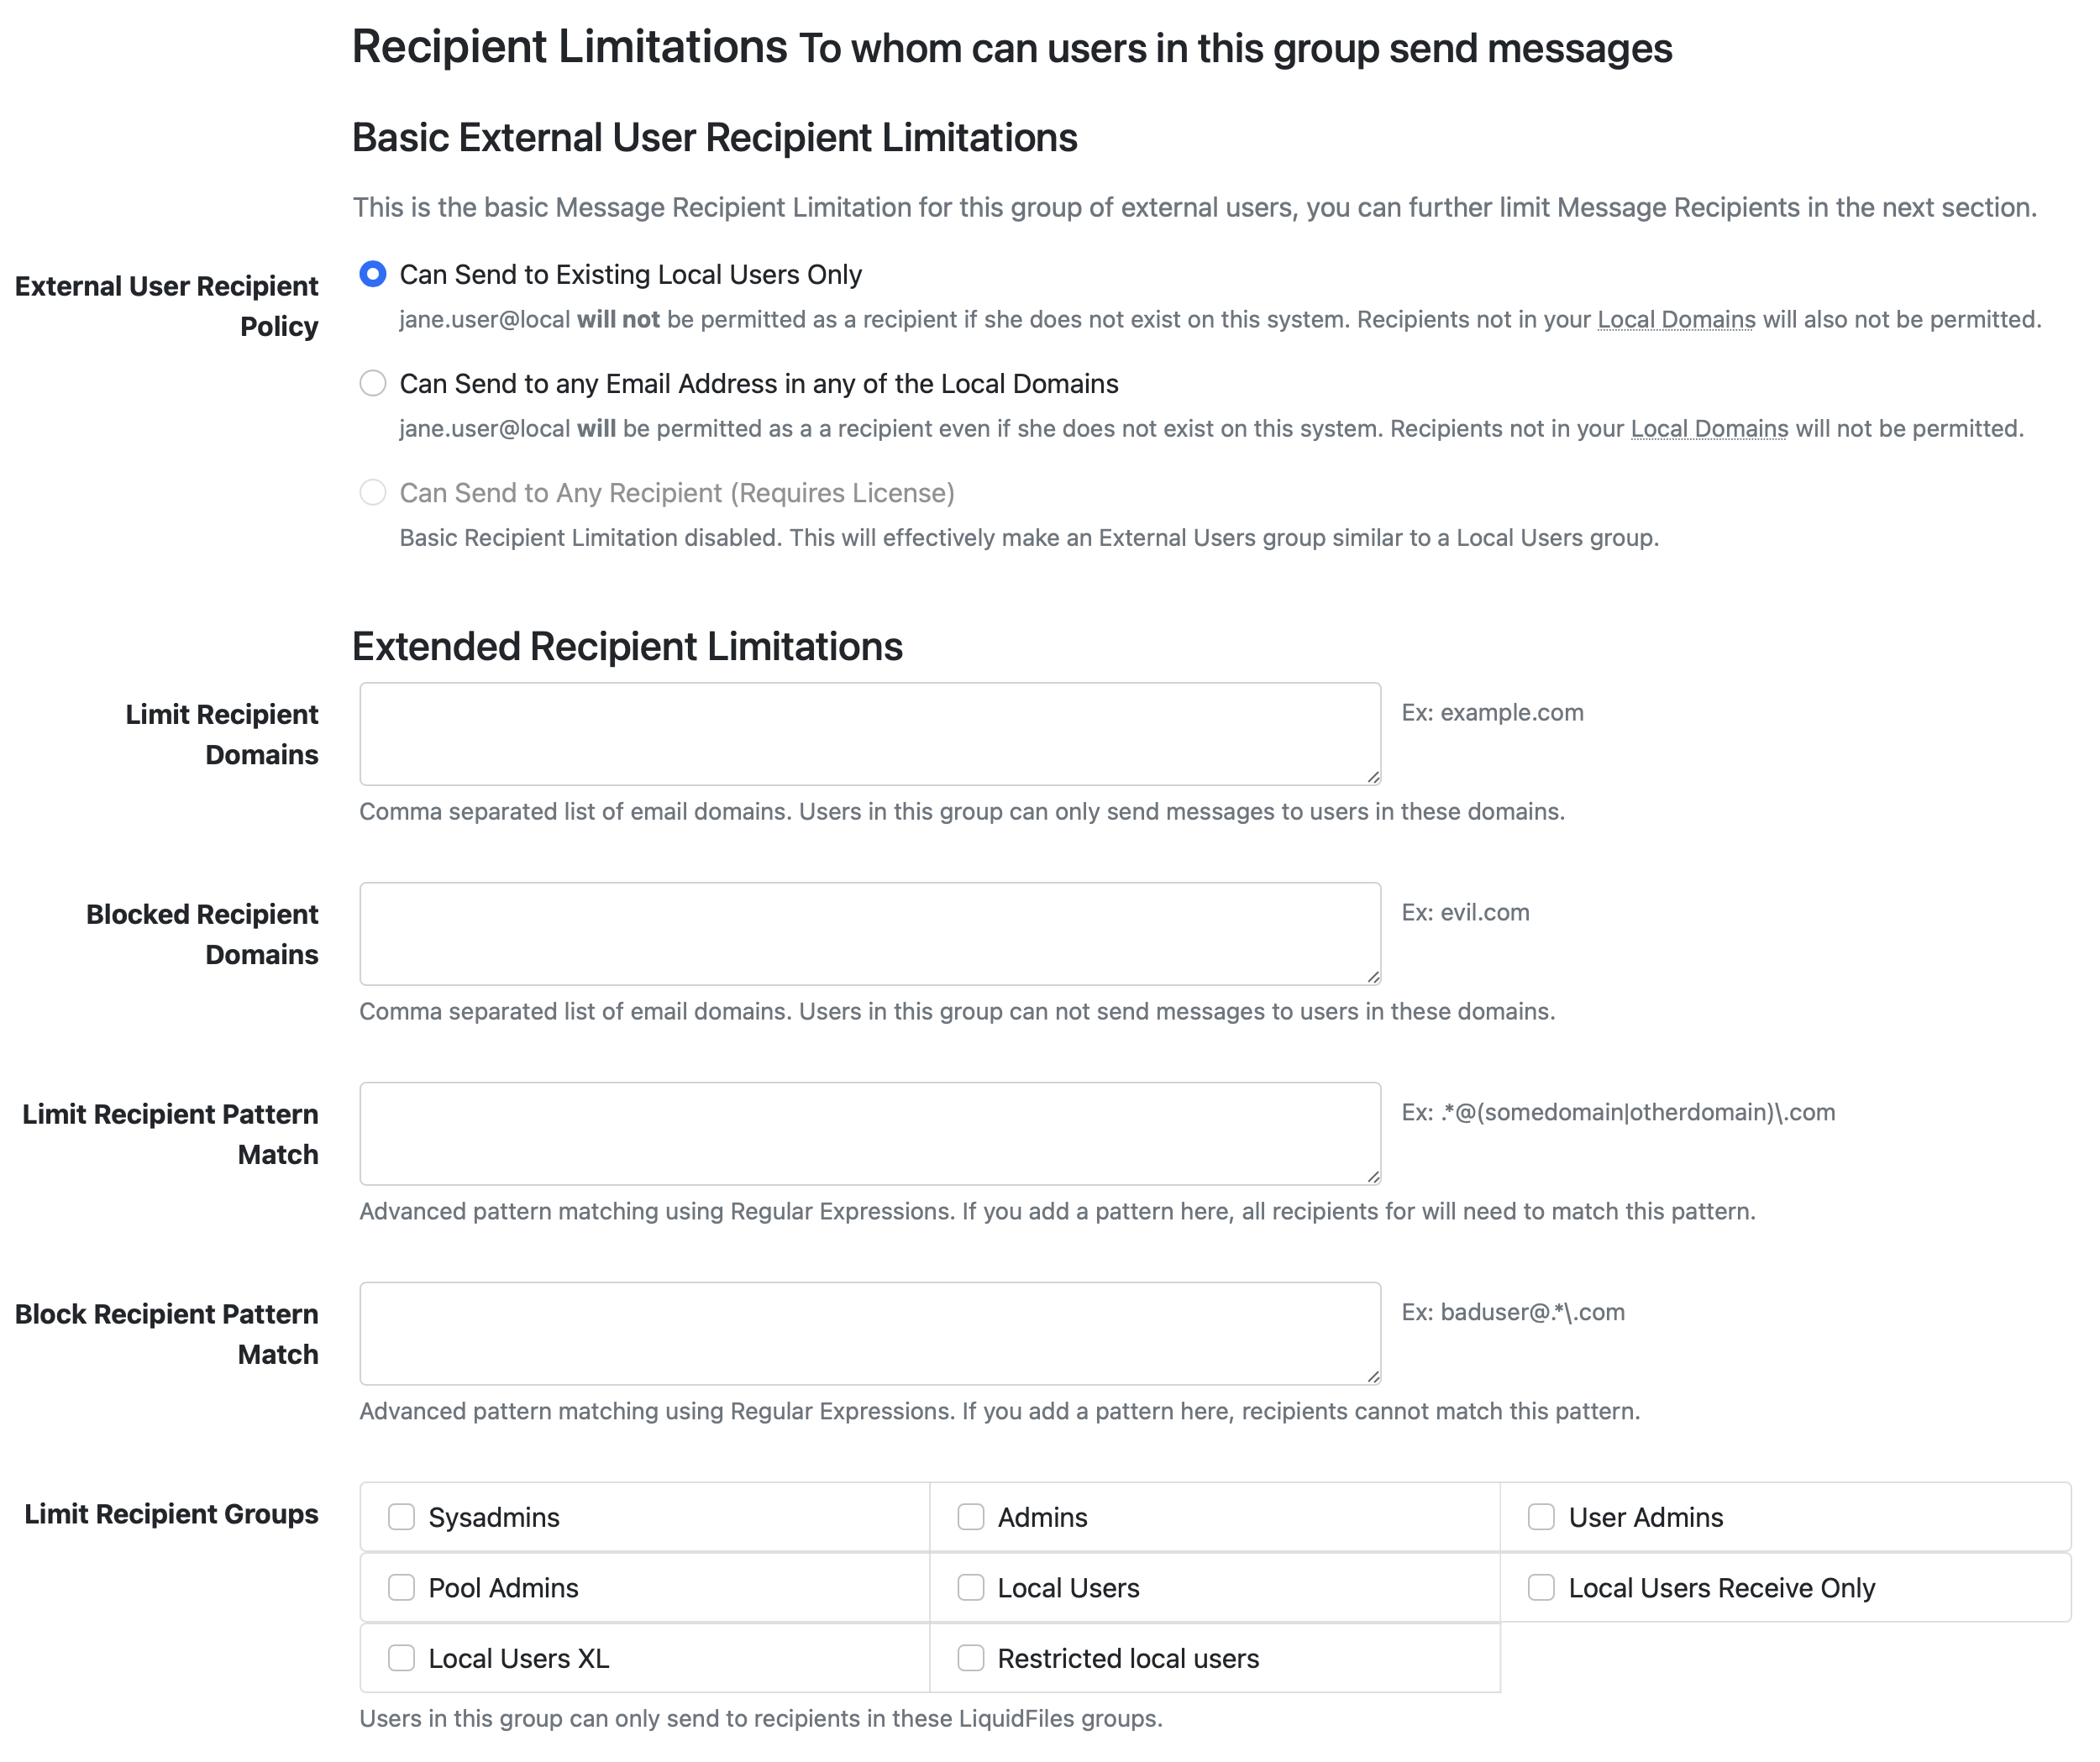The image size is (2100, 1762).
Task: Check the Sysadmins recipient group checkbox
Action: 399,1516
